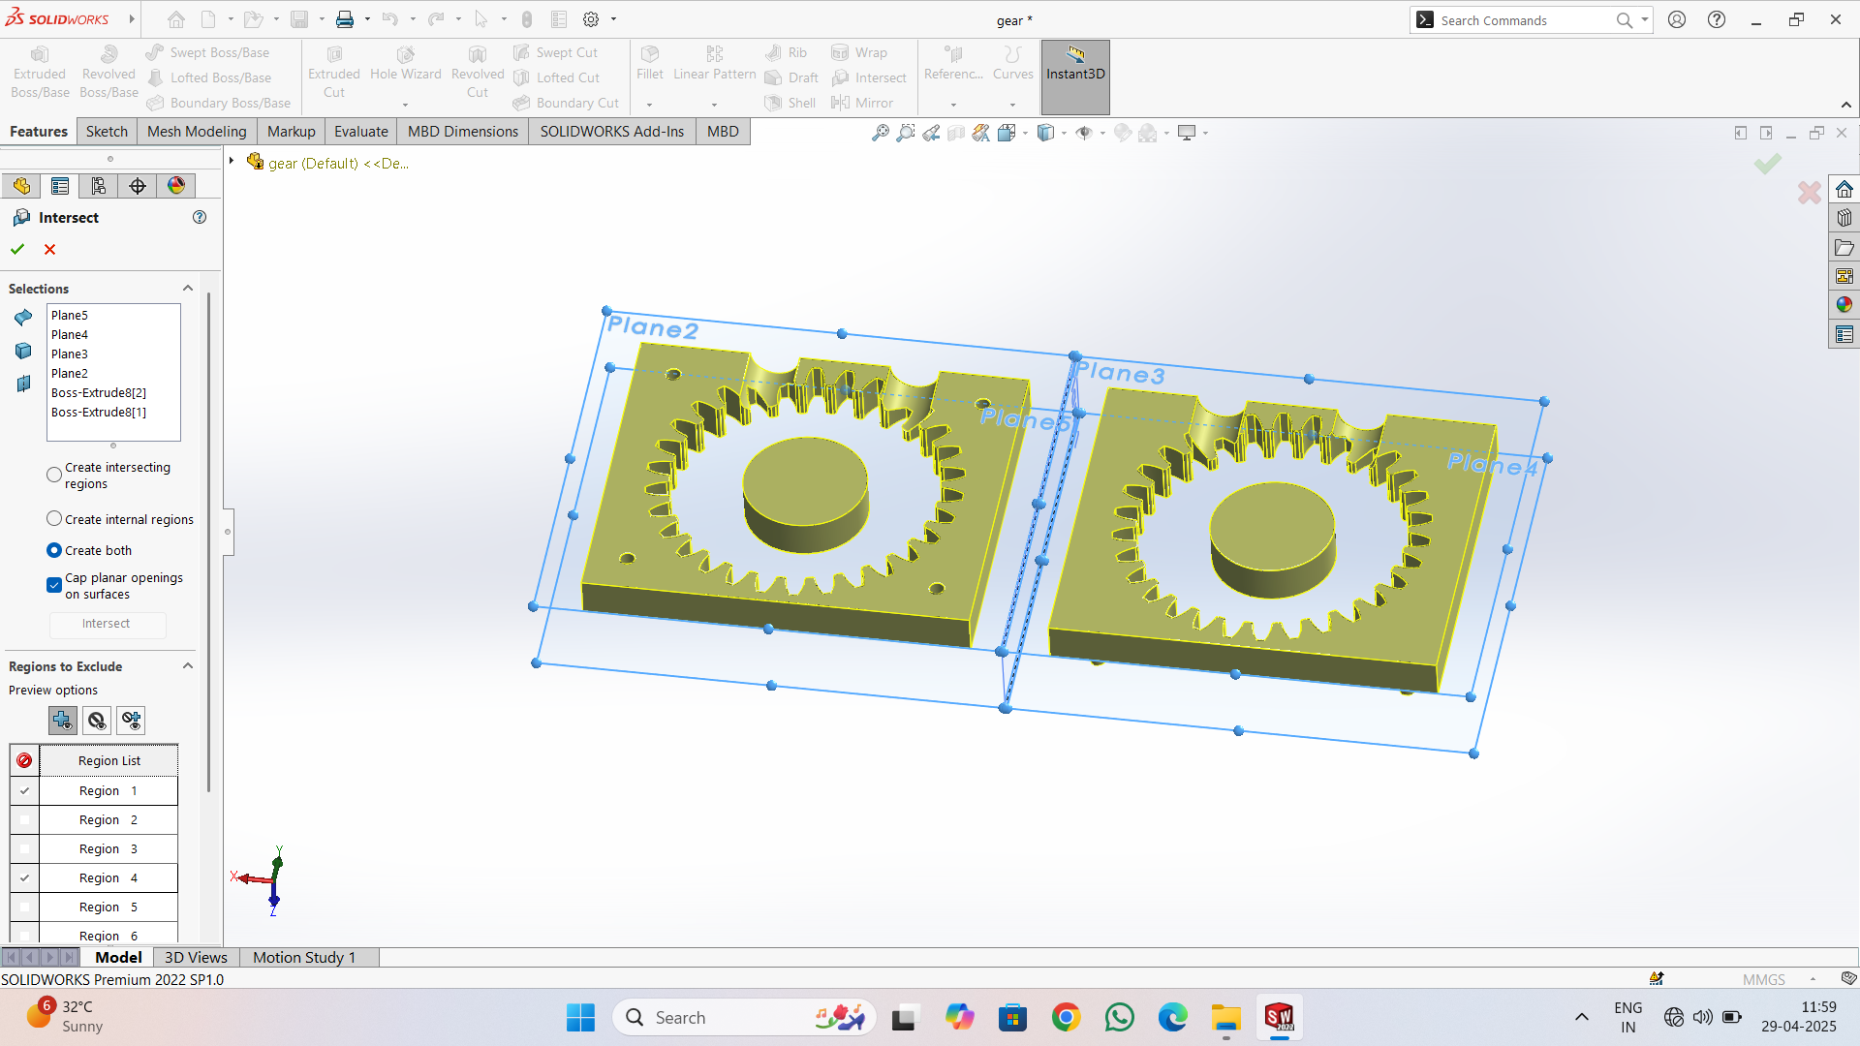Screen dimensions: 1860x1046
Task: Click the Instant3D tool icon
Action: (x=1075, y=55)
